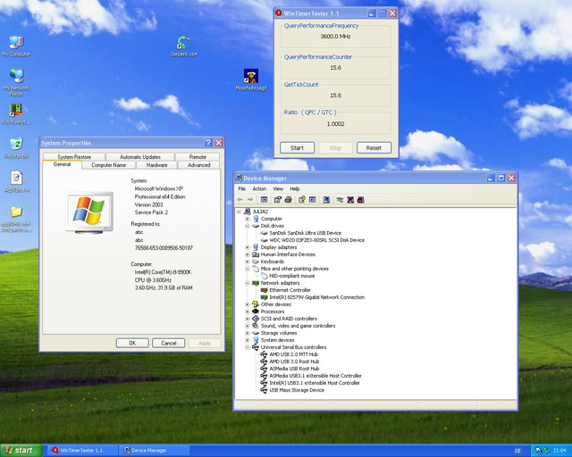Open the File menu in Device Manager
The image size is (572, 457).
(x=242, y=188)
